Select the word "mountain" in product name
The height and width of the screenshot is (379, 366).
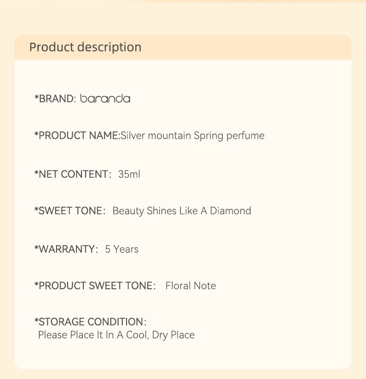point(169,136)
